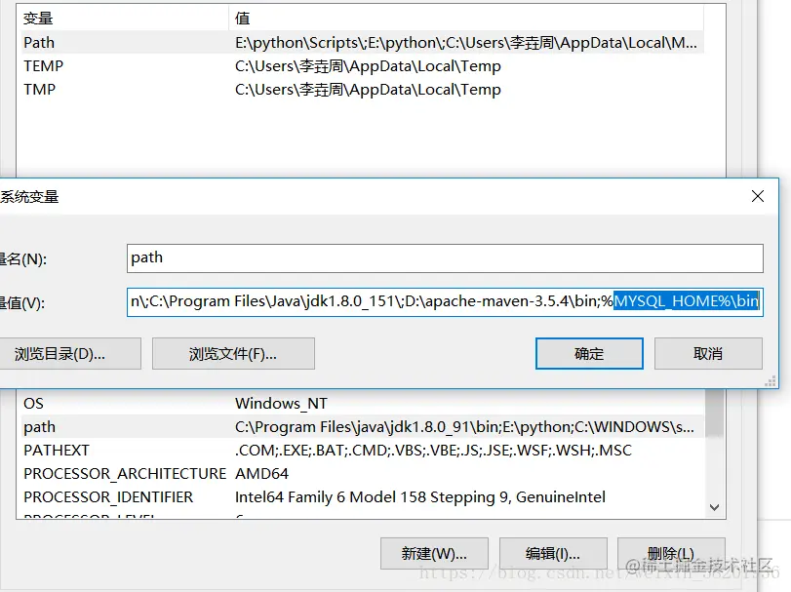Click the 确定 button in edit dialog
The image size is (791, 592).
tap(589, 353)
